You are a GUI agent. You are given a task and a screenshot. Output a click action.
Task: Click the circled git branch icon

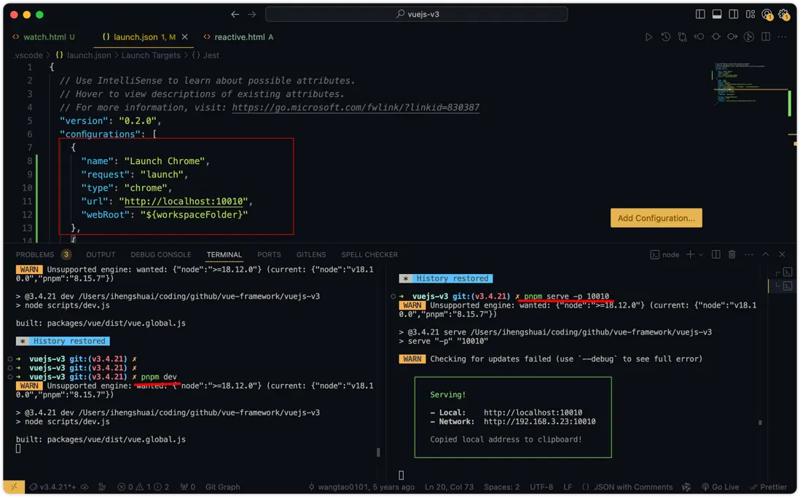click(x=749, y=36)
